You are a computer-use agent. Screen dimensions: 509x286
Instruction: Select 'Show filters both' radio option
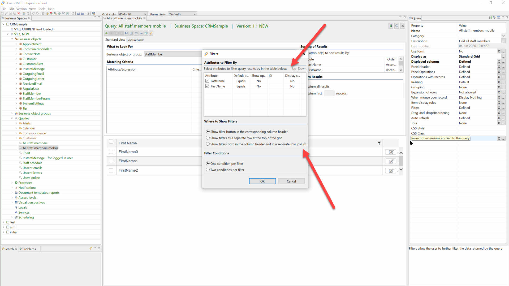[x=208, y=144]
